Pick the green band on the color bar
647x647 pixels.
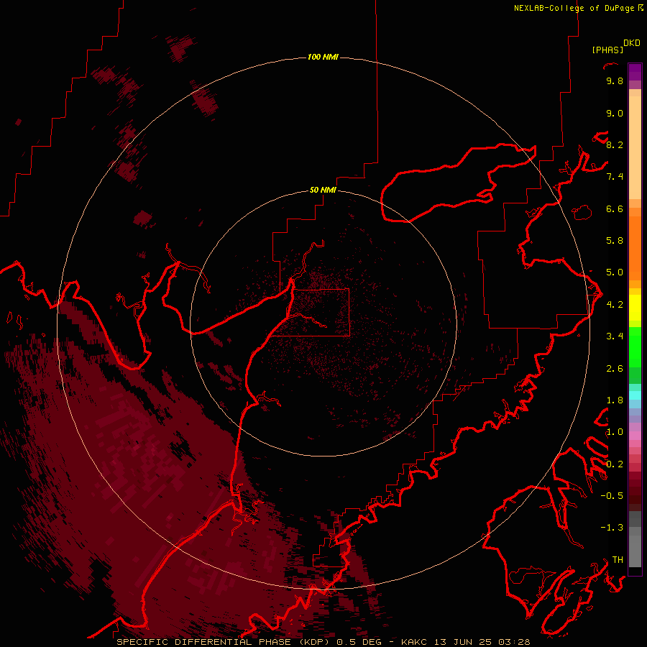coord(635,347)
